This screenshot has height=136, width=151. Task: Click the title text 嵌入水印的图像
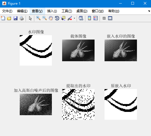pyautogui.click(x=121, y=36)
